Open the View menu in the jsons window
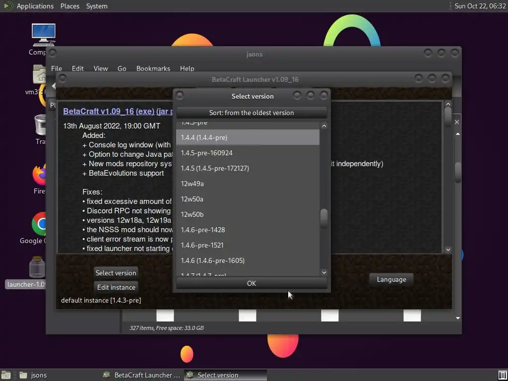Image resolution: width=508 pixels, height=381 pixels. tap(100, 68)
